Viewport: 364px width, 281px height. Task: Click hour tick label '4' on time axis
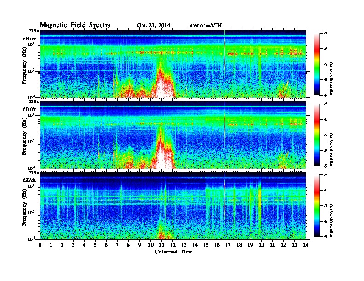[x=84, y=245]
